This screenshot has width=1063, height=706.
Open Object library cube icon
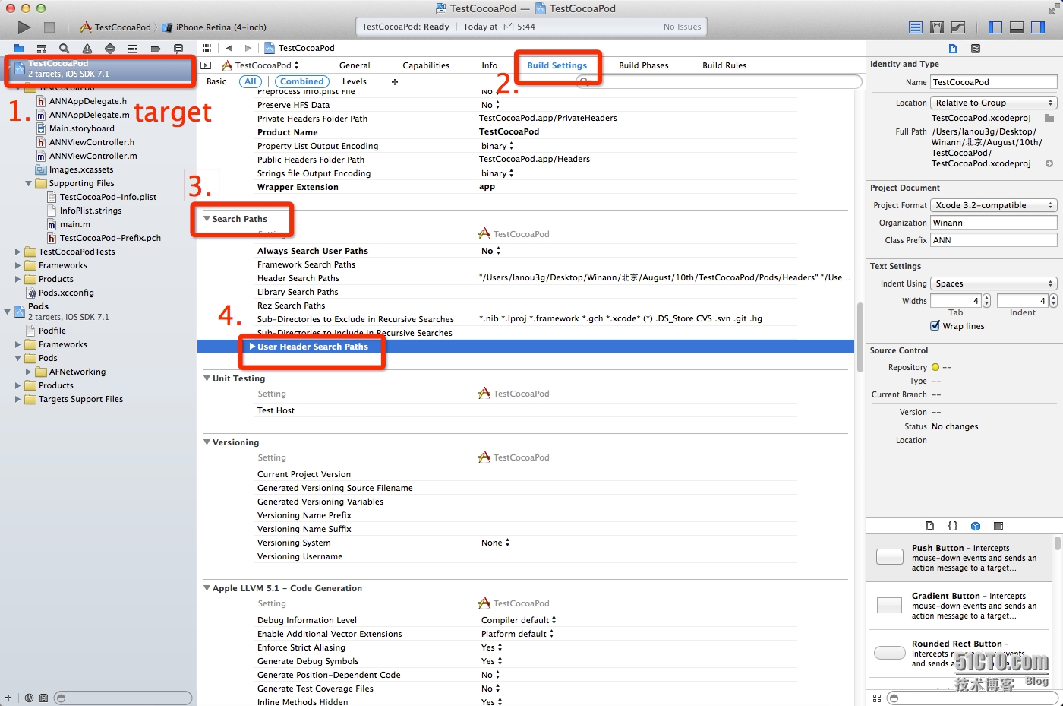976,526
